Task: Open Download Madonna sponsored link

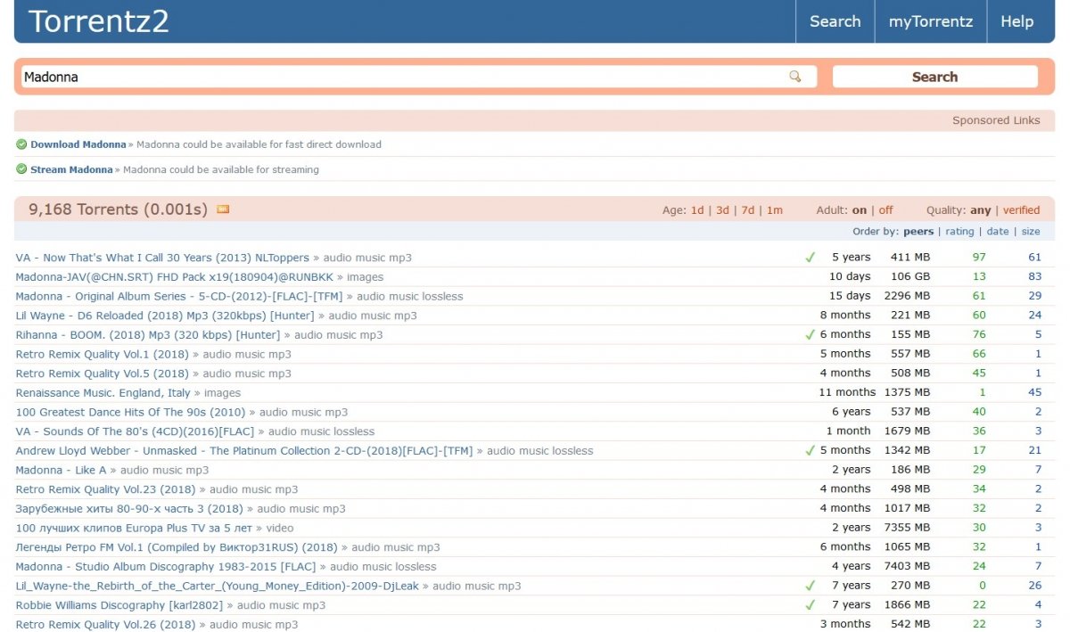Action: (x=78, y=144)
